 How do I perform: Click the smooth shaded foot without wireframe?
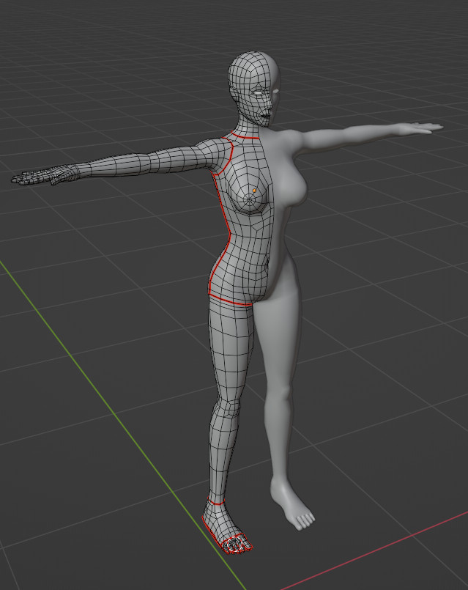pyautogui.click(x=292, y=504)
